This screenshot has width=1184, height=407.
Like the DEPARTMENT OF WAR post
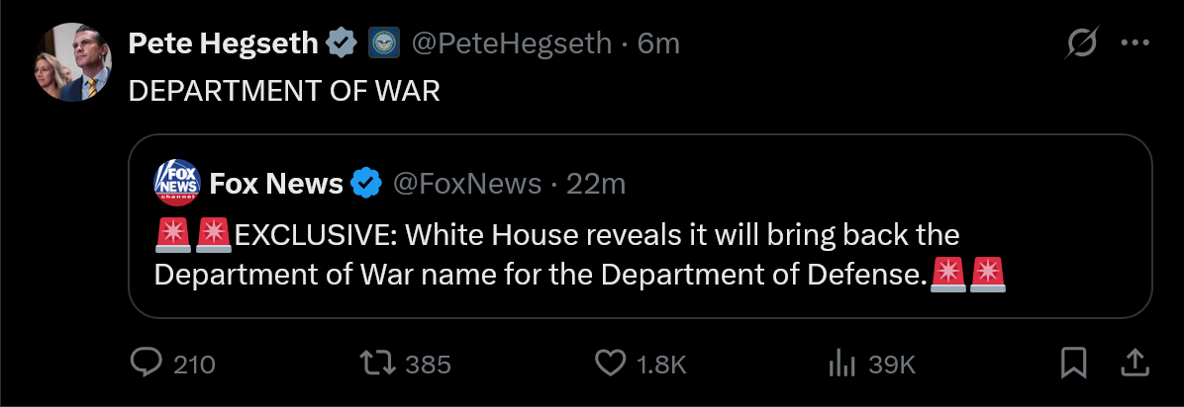[x=610, y=364]
